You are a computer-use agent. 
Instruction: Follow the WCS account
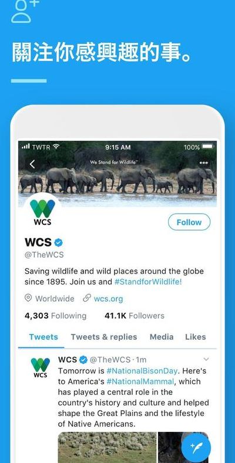pos(189,222)
